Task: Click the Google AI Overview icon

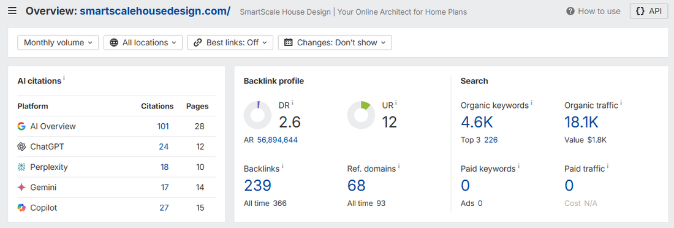Action: 21,126
